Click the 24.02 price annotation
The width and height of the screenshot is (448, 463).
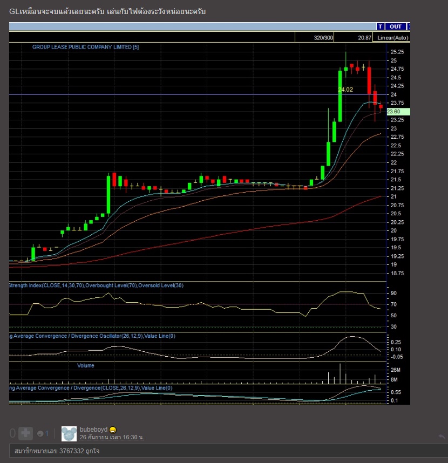pyautogui.click(x=345, y=90)
